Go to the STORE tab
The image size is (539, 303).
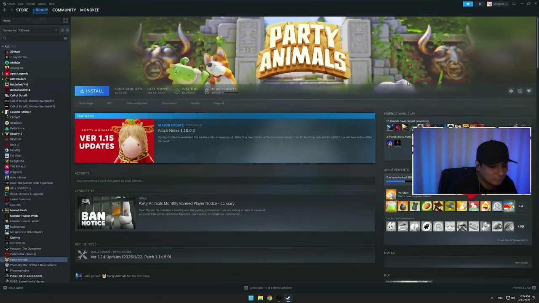click(22, 10)
